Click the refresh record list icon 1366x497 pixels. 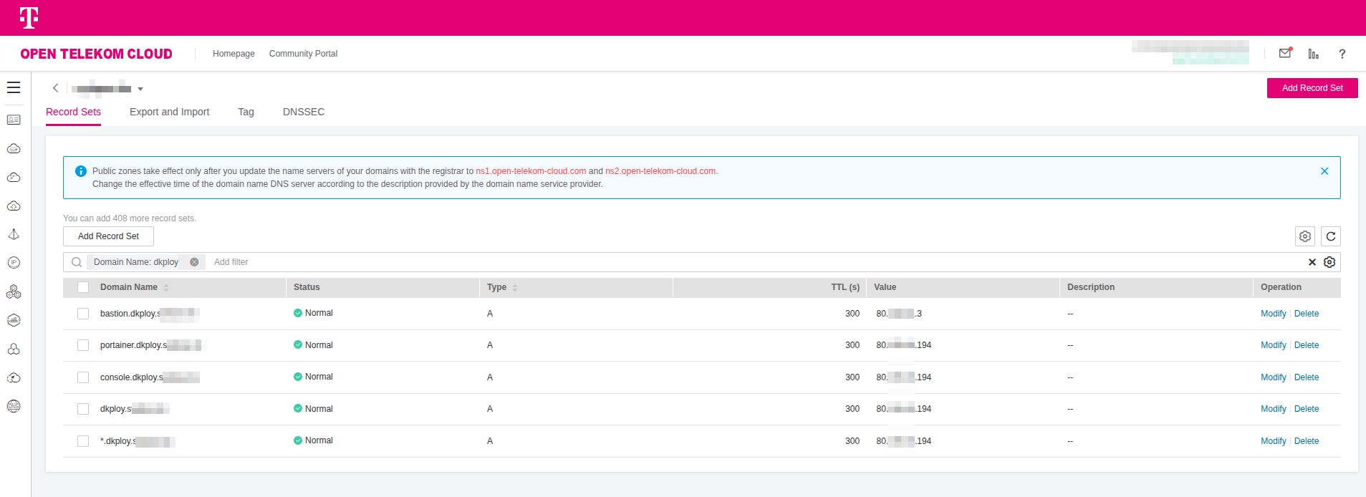coord(1330,236)
